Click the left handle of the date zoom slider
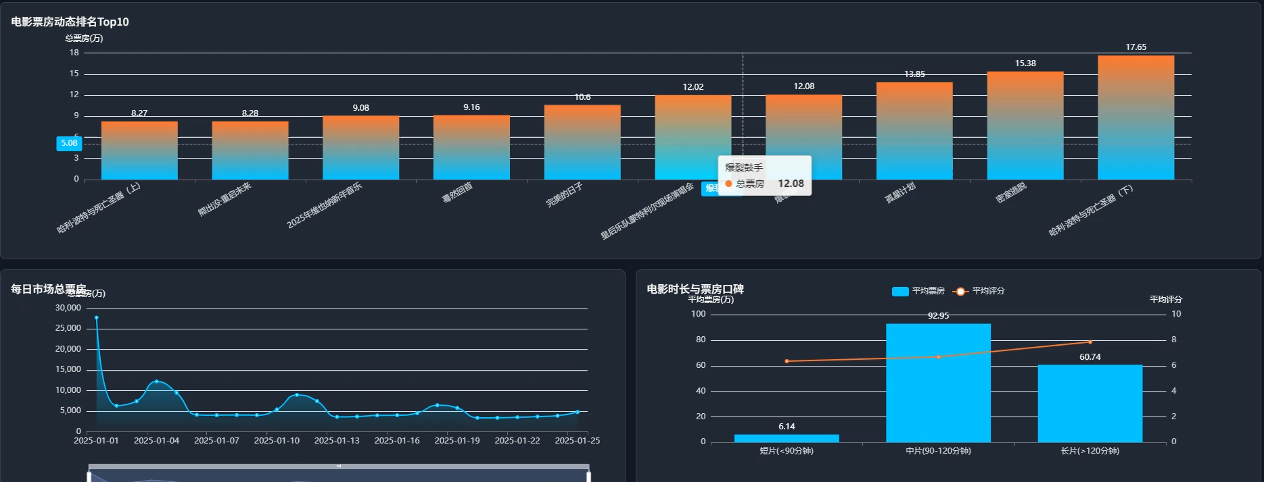The height and width of the screenshot is (482, 1264). coord(89,477)
